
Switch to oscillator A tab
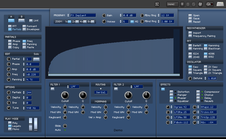click(x=11, y=20)
